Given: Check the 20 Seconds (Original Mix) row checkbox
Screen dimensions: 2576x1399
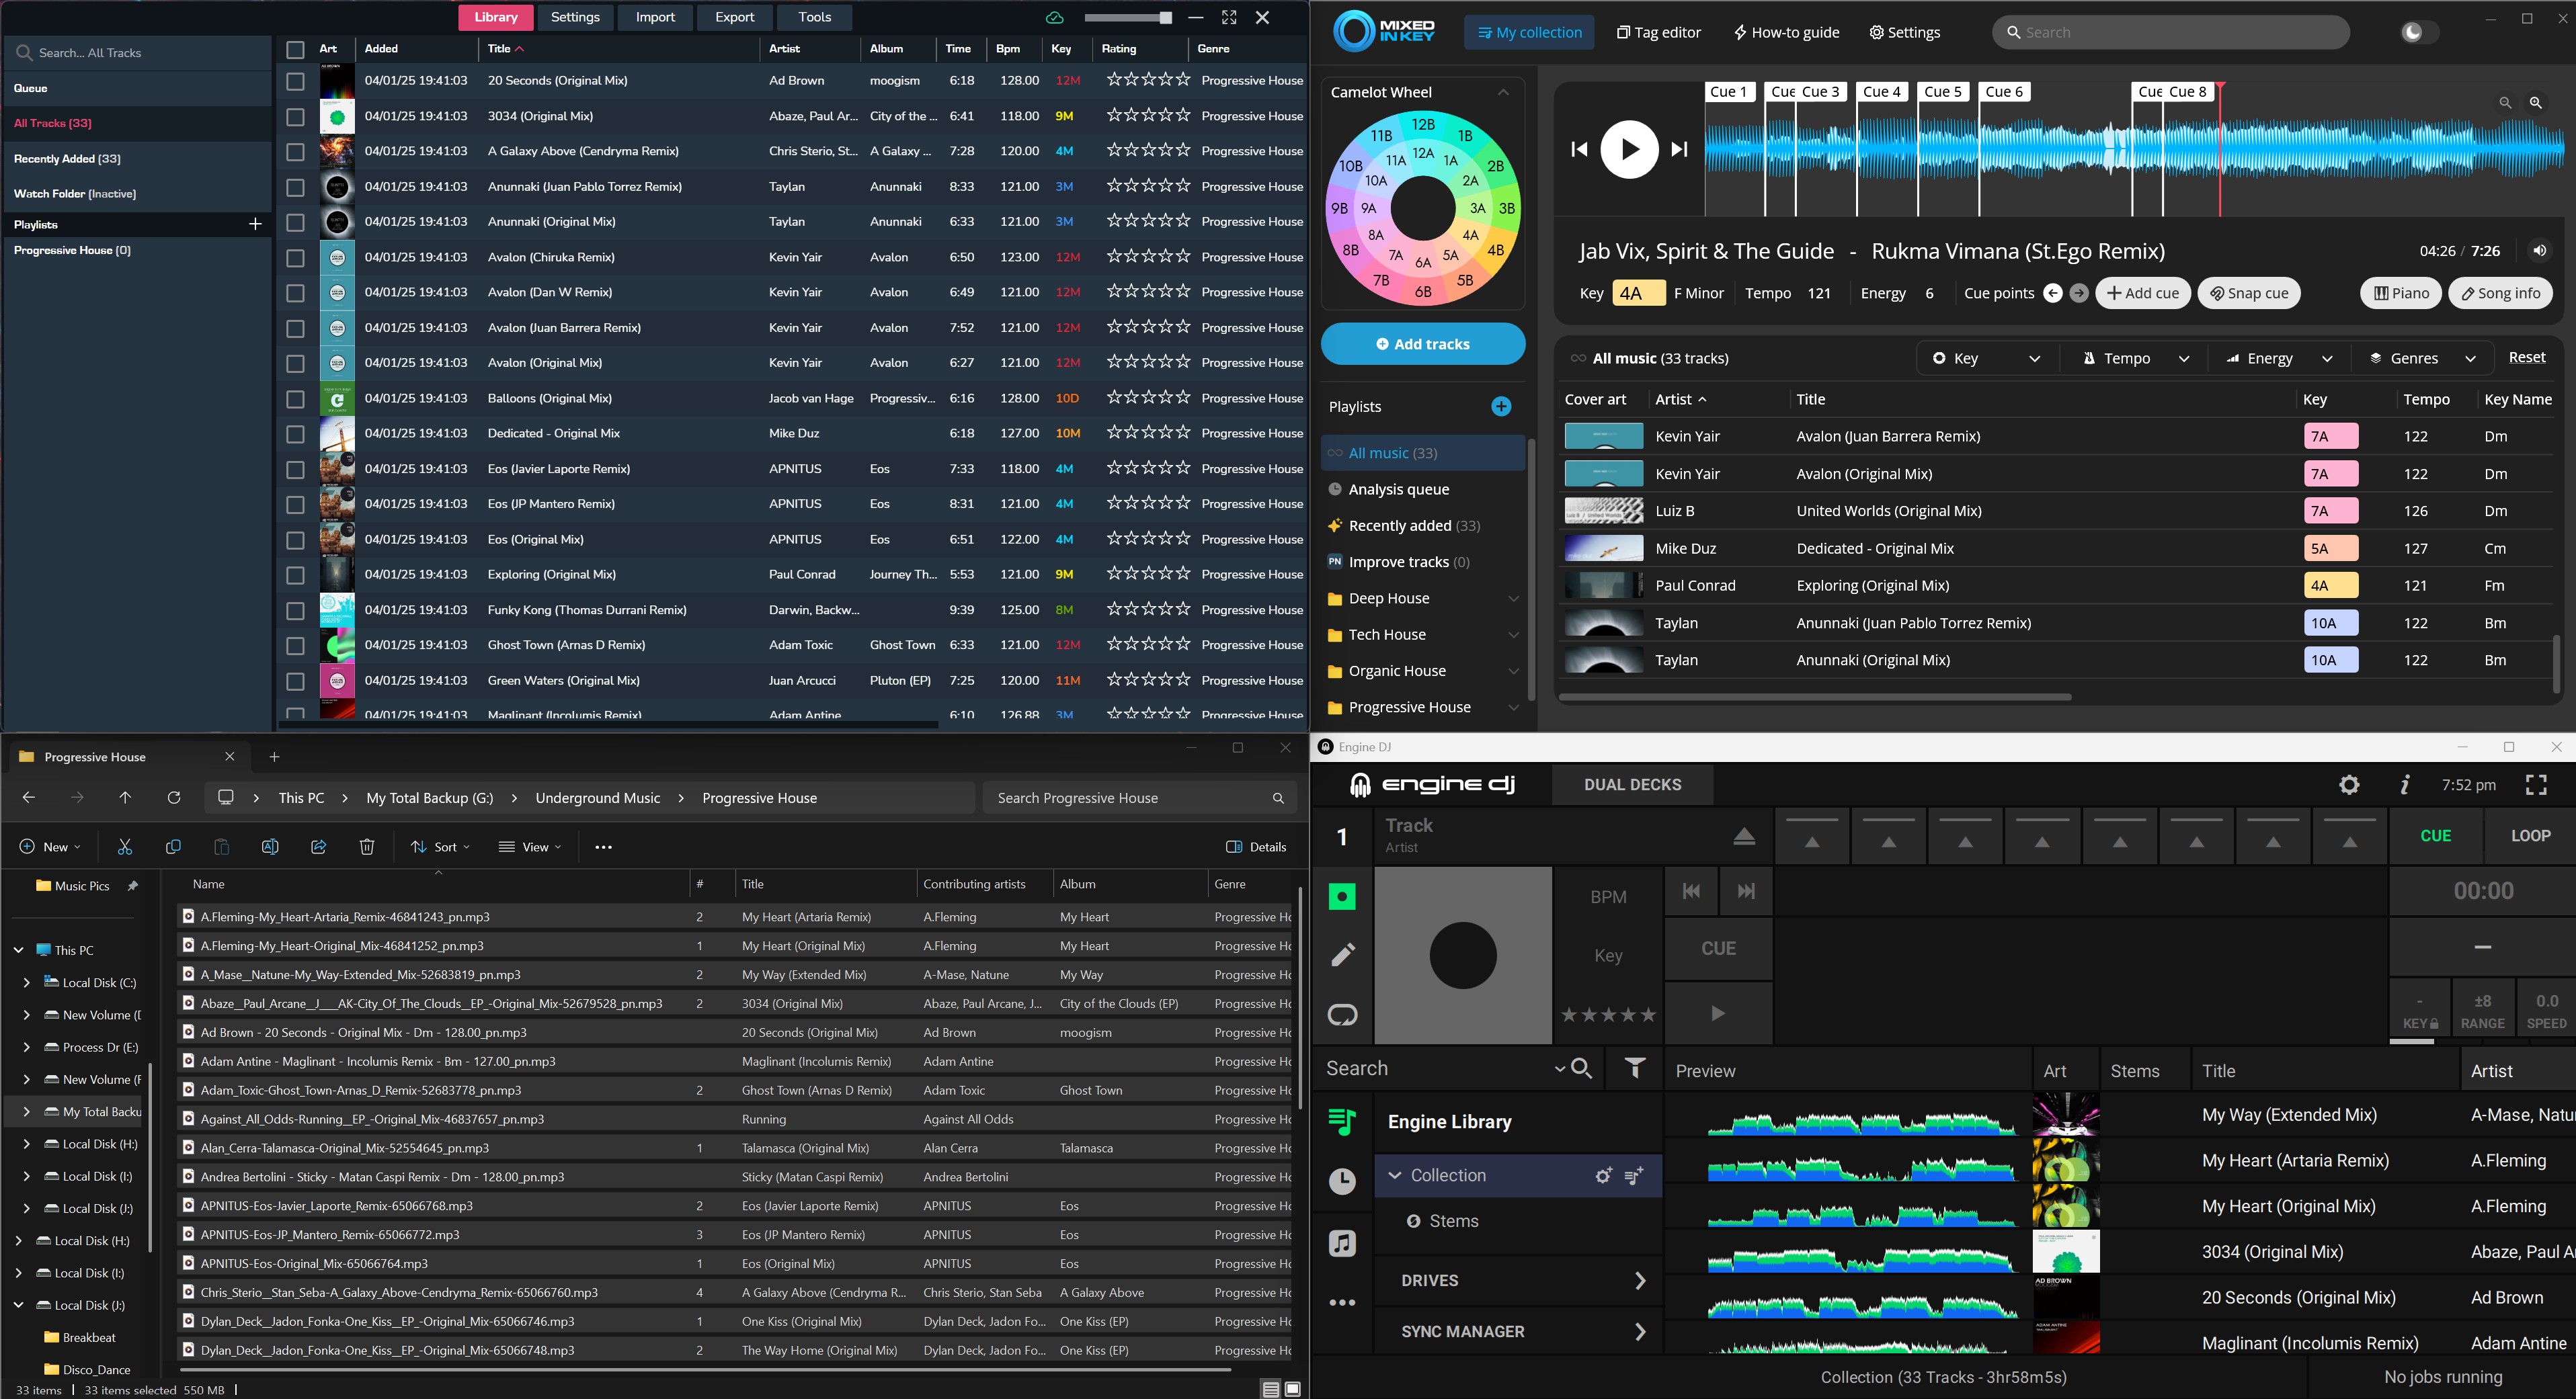Looking at the screenshot, I should tap(295, 81).
